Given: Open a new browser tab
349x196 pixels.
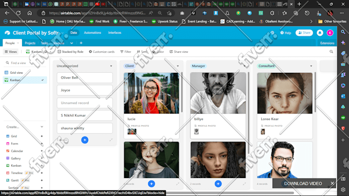Looking at the screenshot, I should (299, 4).
